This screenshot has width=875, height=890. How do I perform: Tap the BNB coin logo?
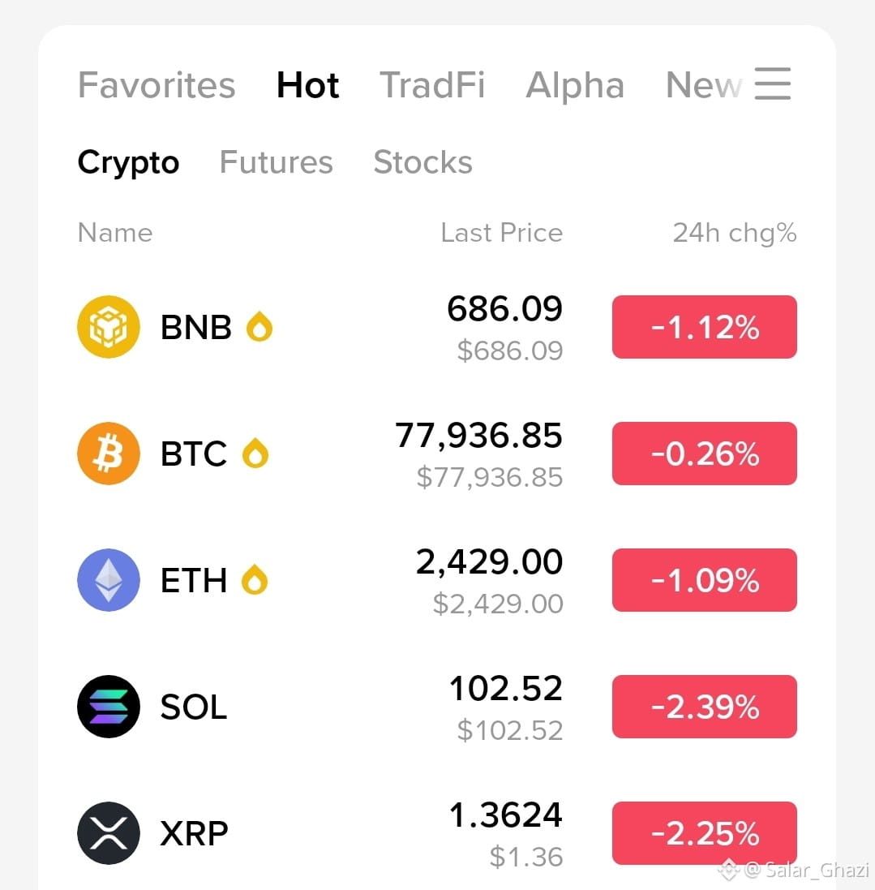coord(109,327)
